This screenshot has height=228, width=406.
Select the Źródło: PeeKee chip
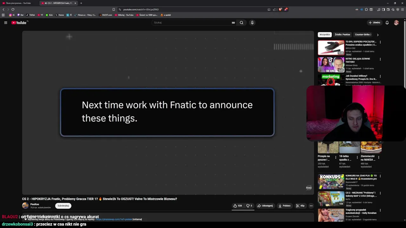(x=342, y=35)
